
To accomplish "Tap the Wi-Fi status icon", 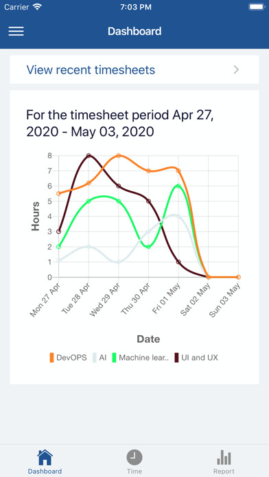I will coord(38,7).
